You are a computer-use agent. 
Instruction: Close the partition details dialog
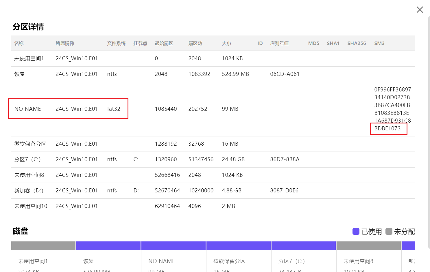(420, 10)
